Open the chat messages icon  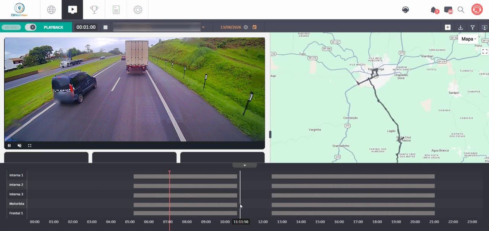click(448, 10)
